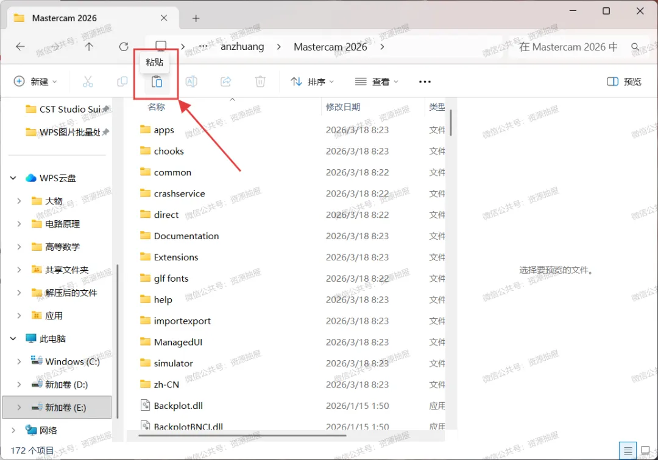Viewport: 658px width, 460px height.
Task: Go forward with the right arrow
Action: click(x=55, y=46)
